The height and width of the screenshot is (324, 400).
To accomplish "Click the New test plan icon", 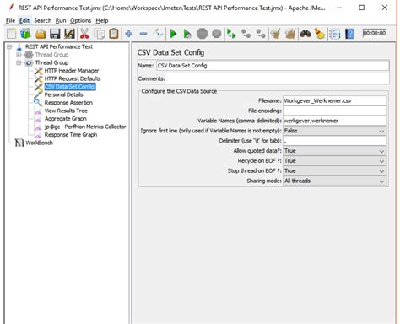I will (11, 34).
